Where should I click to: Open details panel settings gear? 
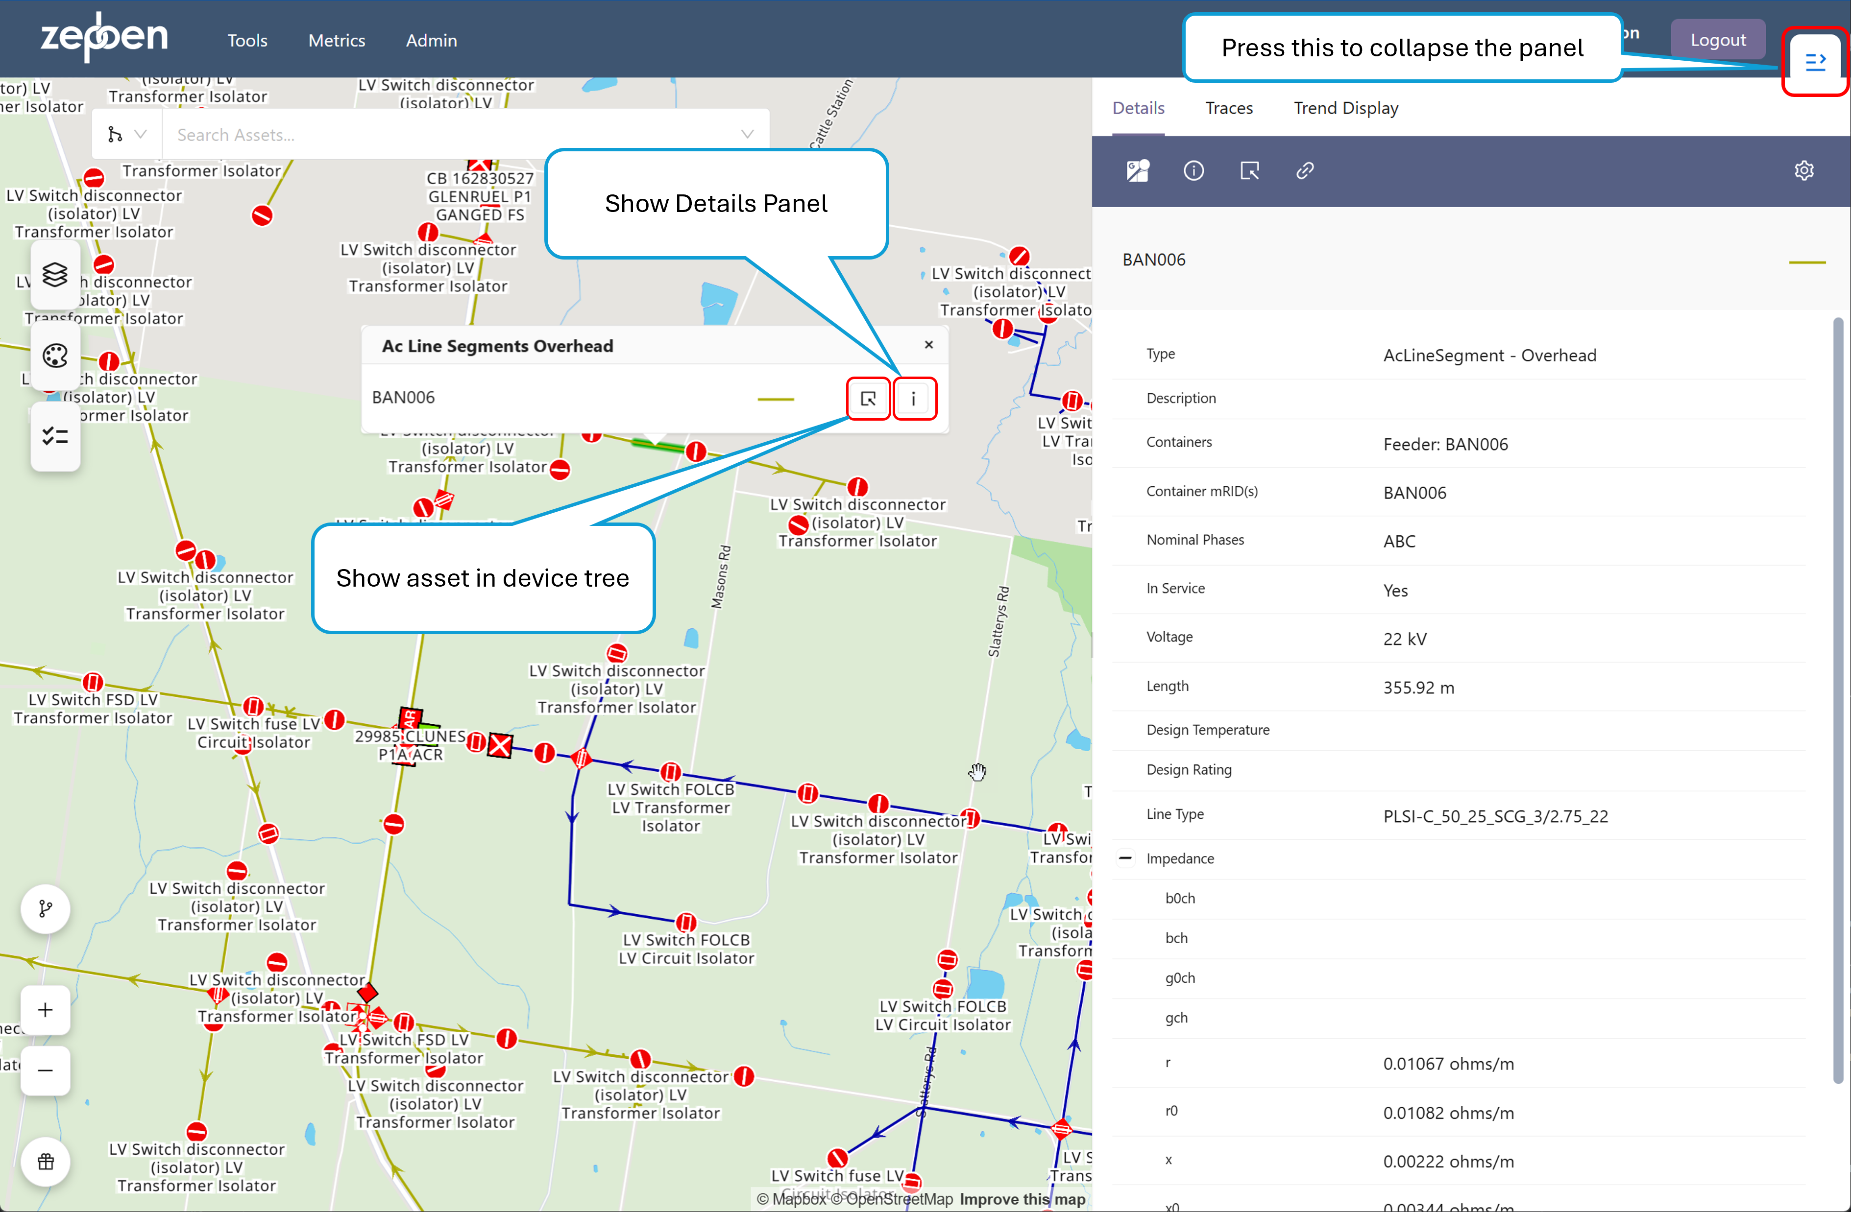1804,170
